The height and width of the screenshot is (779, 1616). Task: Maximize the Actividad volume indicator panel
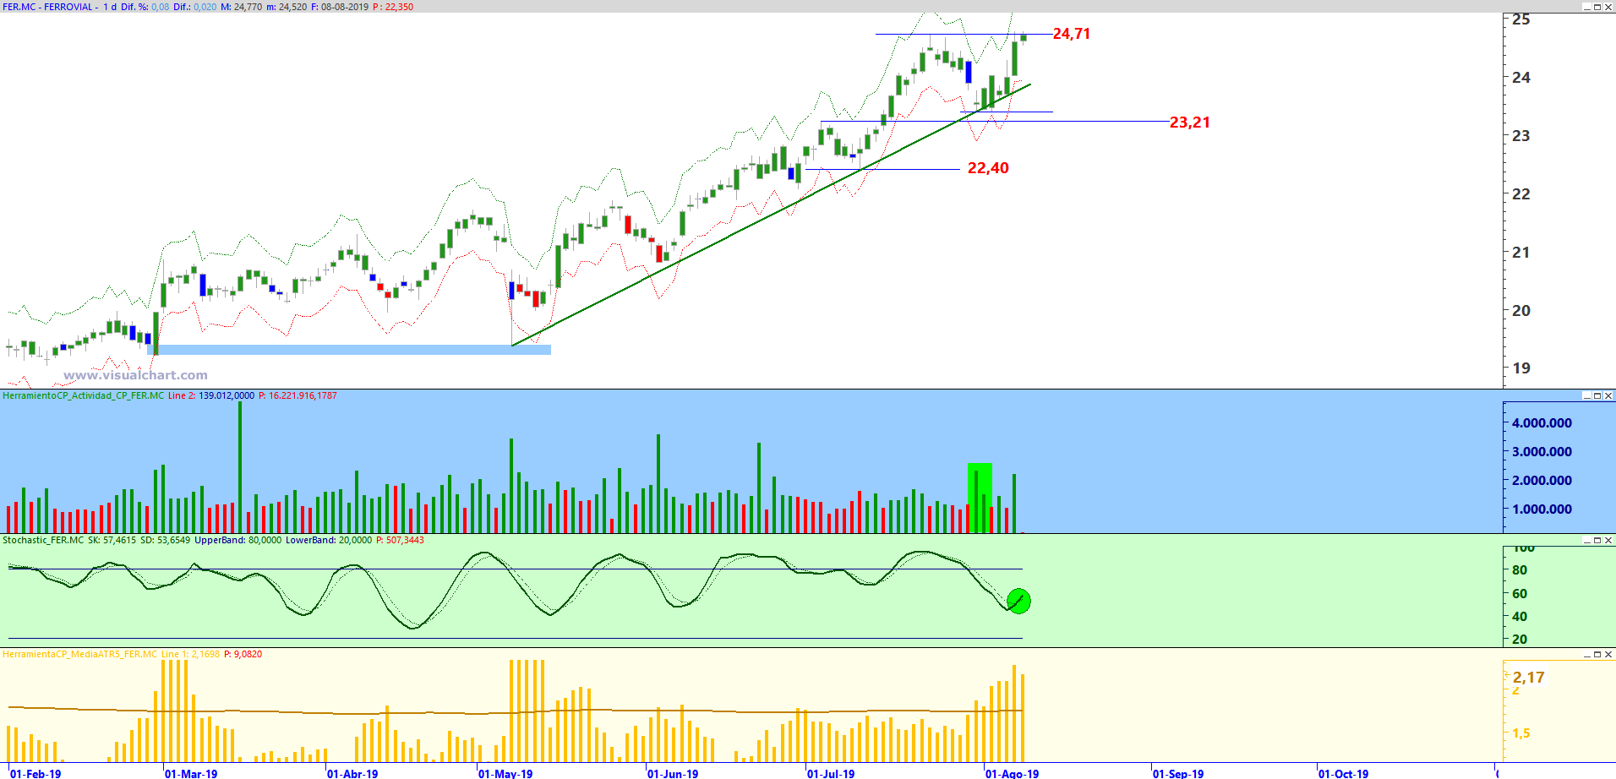tap(1597, 395)
